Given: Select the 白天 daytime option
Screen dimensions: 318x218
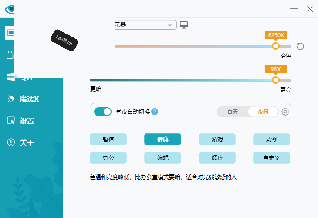Looking at the screenshot, I should coord(233,112).
